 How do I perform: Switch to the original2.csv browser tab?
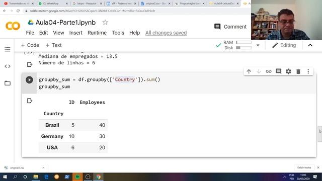(x=155, y=4)
